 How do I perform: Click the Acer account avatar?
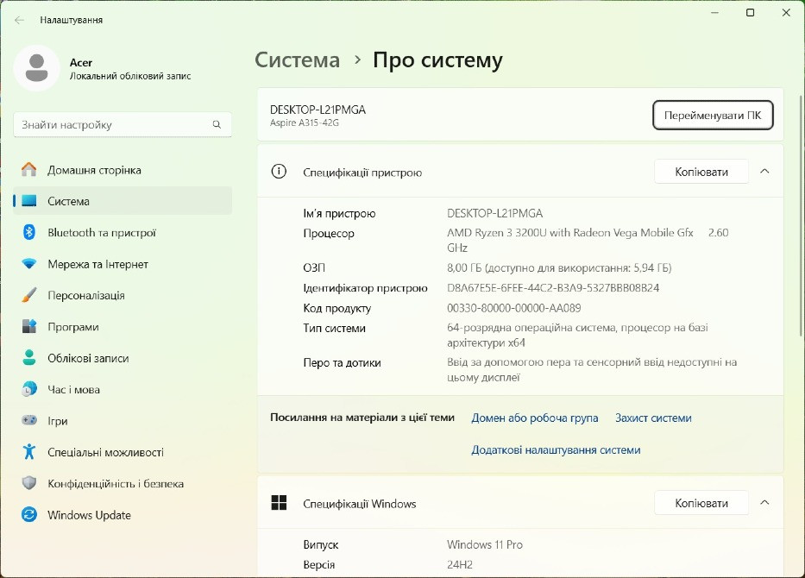pyautogui.click(x=36, y=67)
